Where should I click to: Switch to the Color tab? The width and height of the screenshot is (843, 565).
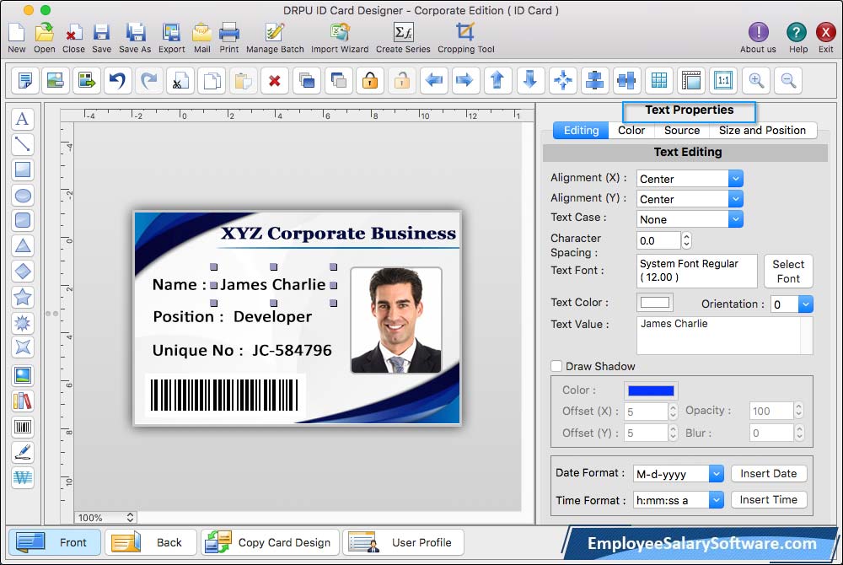631,130
